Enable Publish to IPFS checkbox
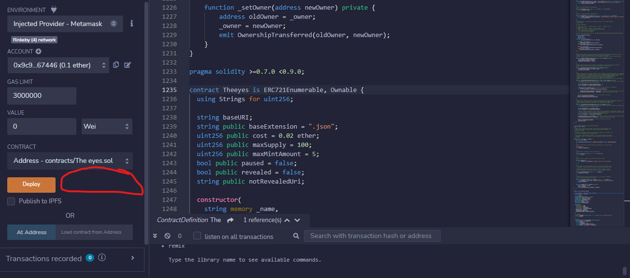Viewport: 630px width, 278px height. pyautogui.click(x=11, y=201)
